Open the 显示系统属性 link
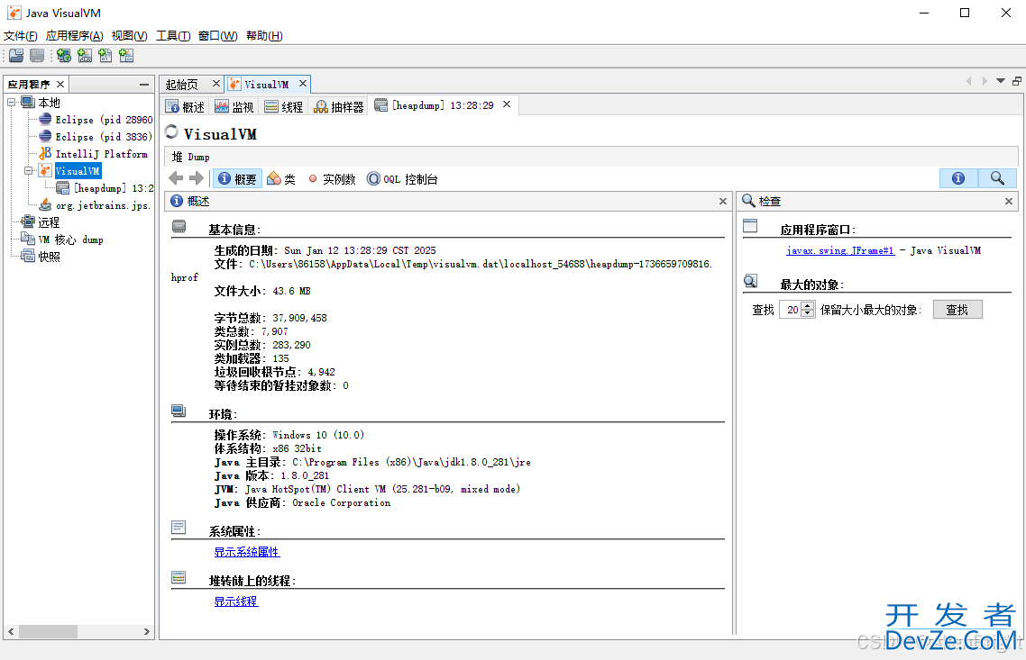This screenshot has width=1026, height=660. pyautogui.click(x=247, y=552)
